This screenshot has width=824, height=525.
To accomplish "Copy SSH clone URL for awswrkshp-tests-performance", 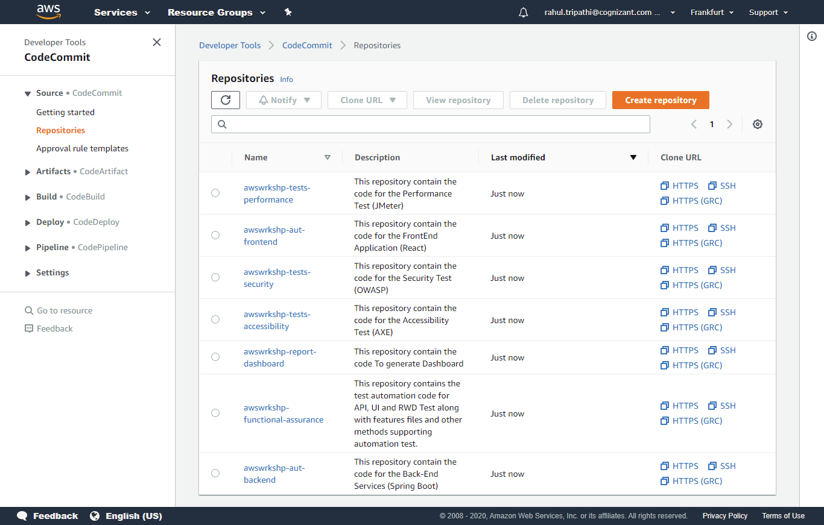I will 722,186.
